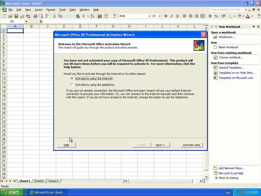Open Print Preview from the toolbar
The height and width of the screenshot is (196, 261).
(x=41, y=16)
